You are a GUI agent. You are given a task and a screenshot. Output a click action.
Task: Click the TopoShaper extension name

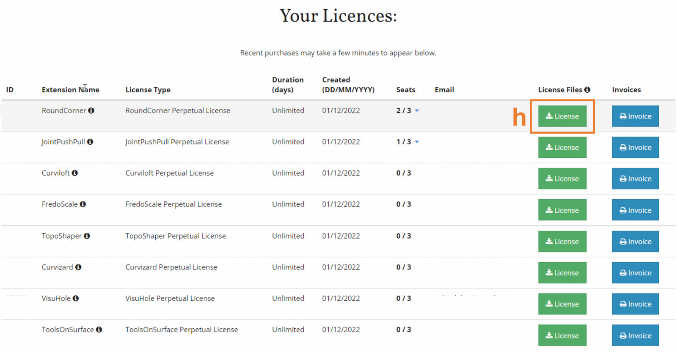click(x=61, y=236)
